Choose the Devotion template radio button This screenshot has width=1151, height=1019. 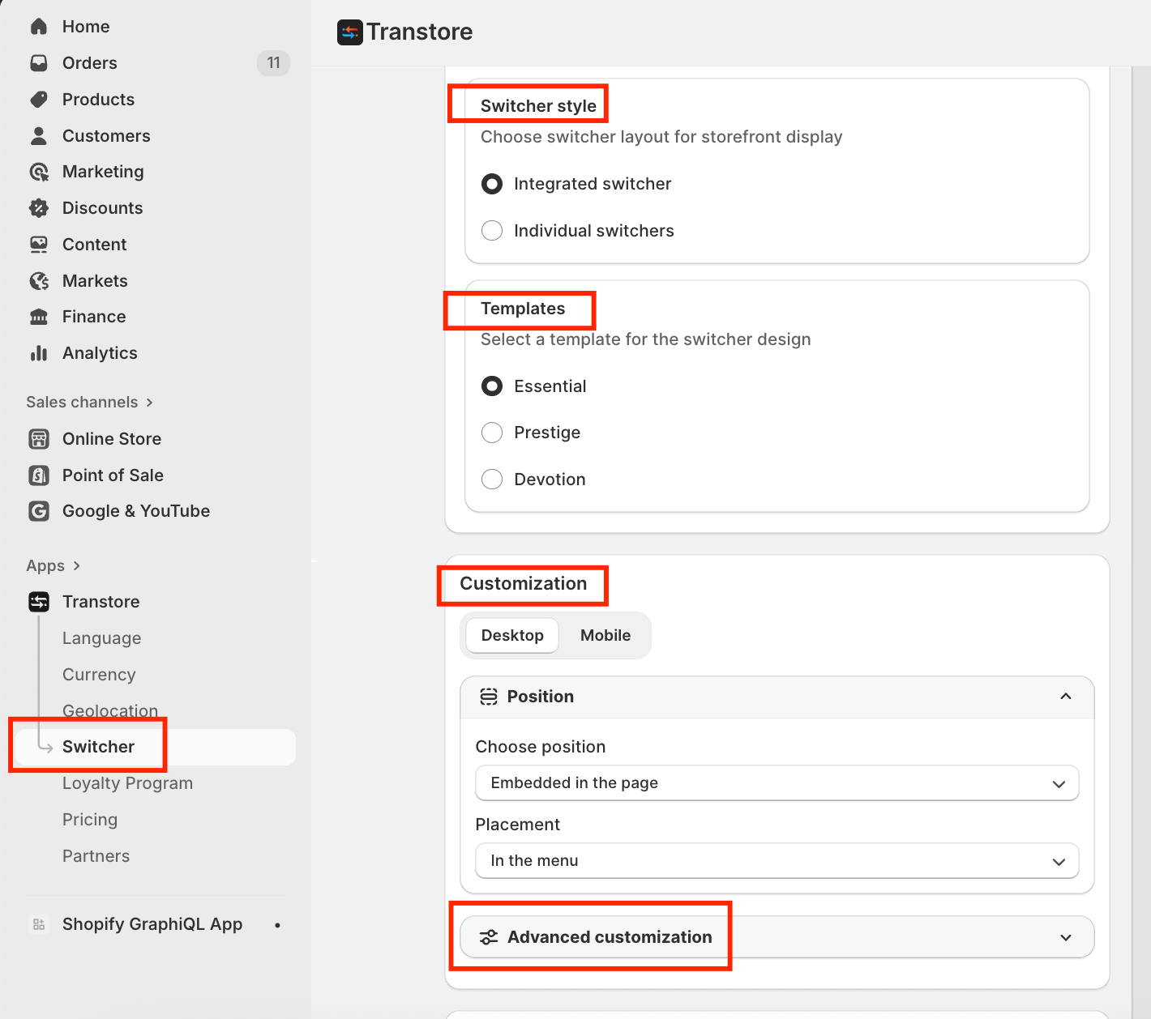tap(492, 480)
